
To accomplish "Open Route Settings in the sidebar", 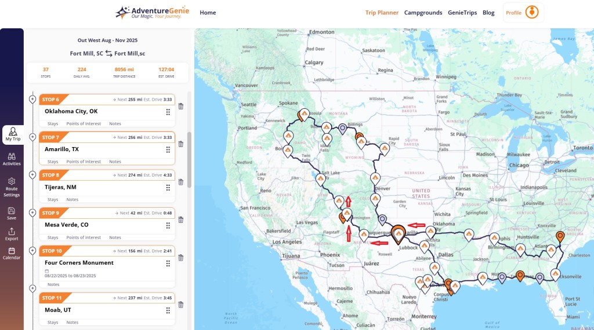I will tap(12, 187).
